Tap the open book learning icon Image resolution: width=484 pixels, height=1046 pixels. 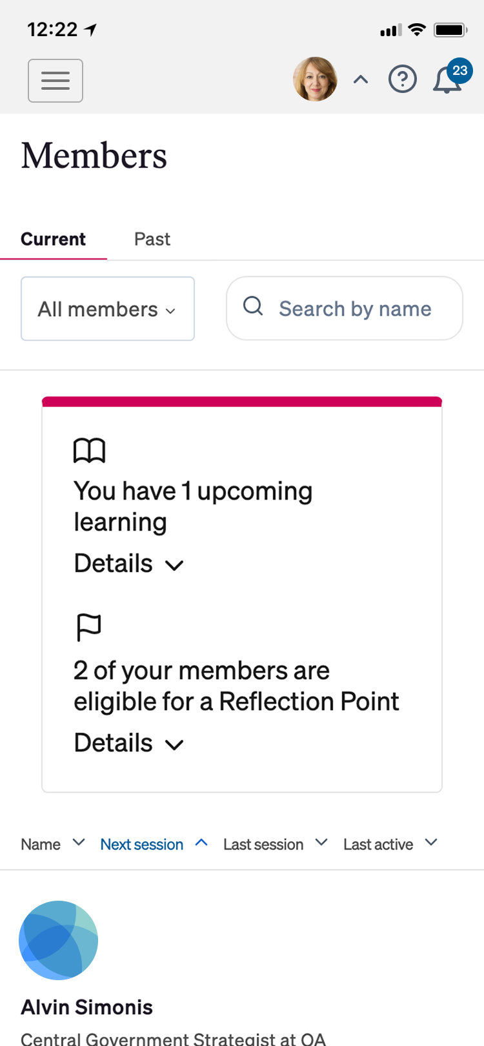point(89,451)
